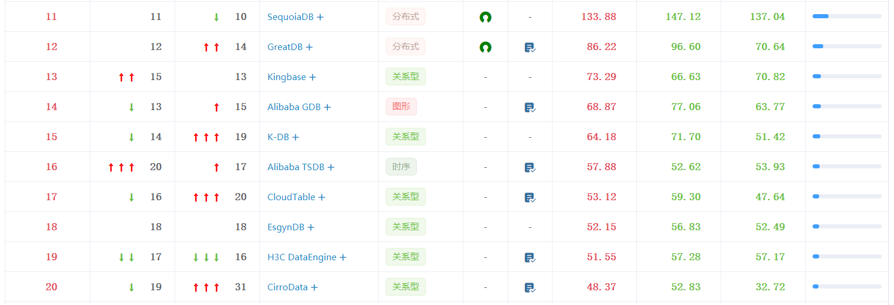Image resolution: width=894 pixels, height=305 pixels.
Task: Open the document icon in Alibaba GDB row
Action: (x=530, y=107)
